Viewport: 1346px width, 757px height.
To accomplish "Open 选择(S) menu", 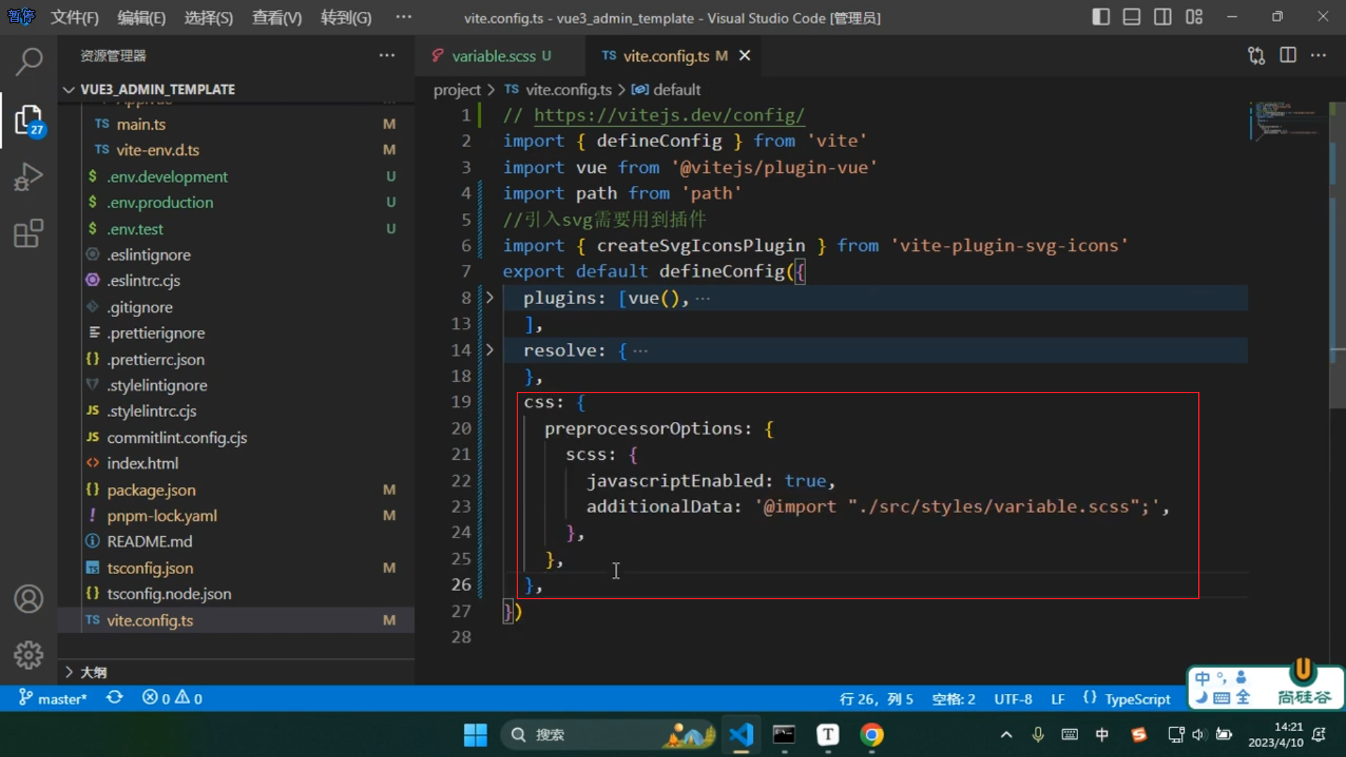I will [209, 18].
